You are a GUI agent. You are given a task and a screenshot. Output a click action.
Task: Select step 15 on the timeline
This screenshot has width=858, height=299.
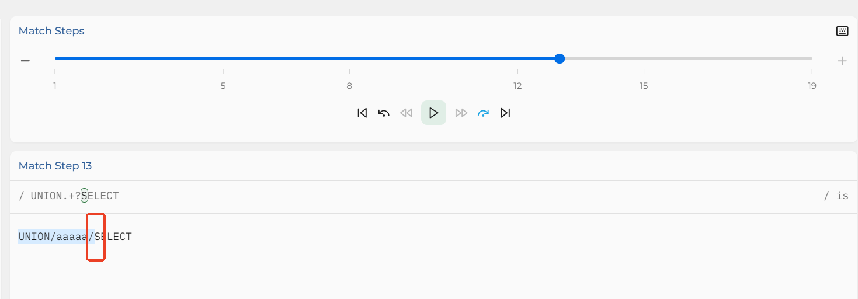pyautogui.click(x=644, y=86)
